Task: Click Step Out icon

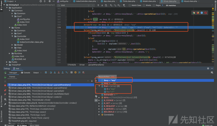Action: pos(62,72)
